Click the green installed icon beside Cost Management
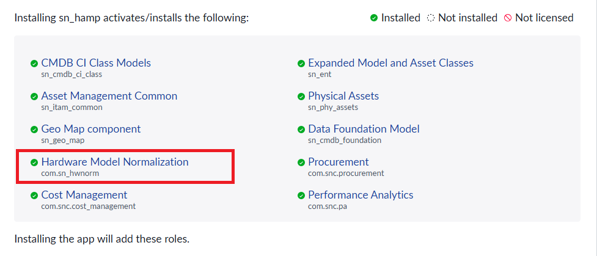 coord(34,196)
